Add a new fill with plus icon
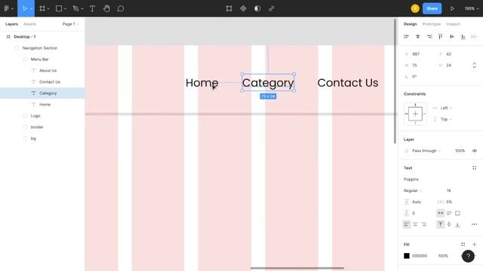Viewport: 483px width, 271px height. 475,244
